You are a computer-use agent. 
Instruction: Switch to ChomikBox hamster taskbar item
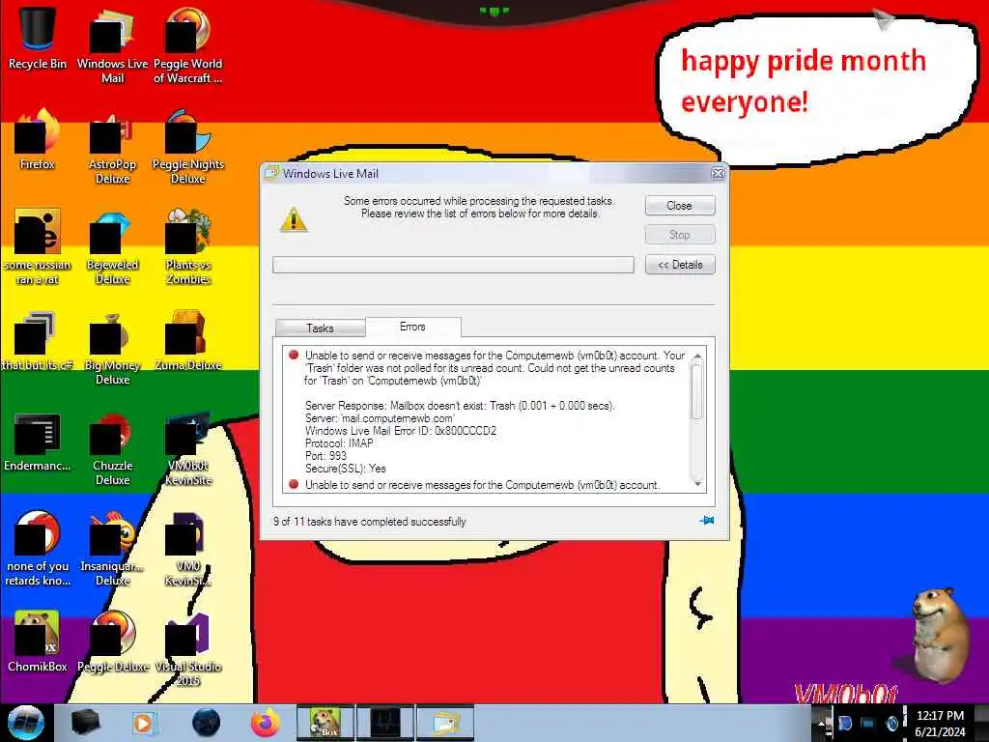point(325,723)
